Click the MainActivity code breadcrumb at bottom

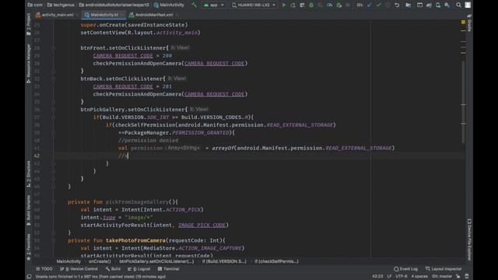pos(68,261)
